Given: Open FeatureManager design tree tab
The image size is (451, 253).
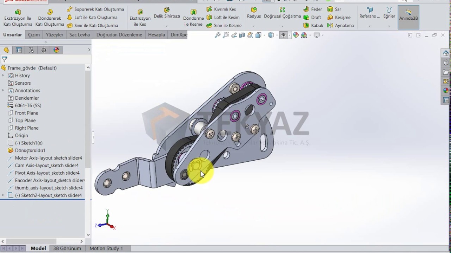Looking at the screenshot, I should (x=6, y=50).
